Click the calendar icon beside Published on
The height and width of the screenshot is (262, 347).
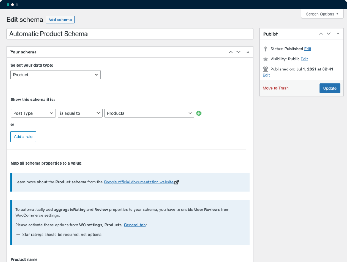(x=265, y=69)
